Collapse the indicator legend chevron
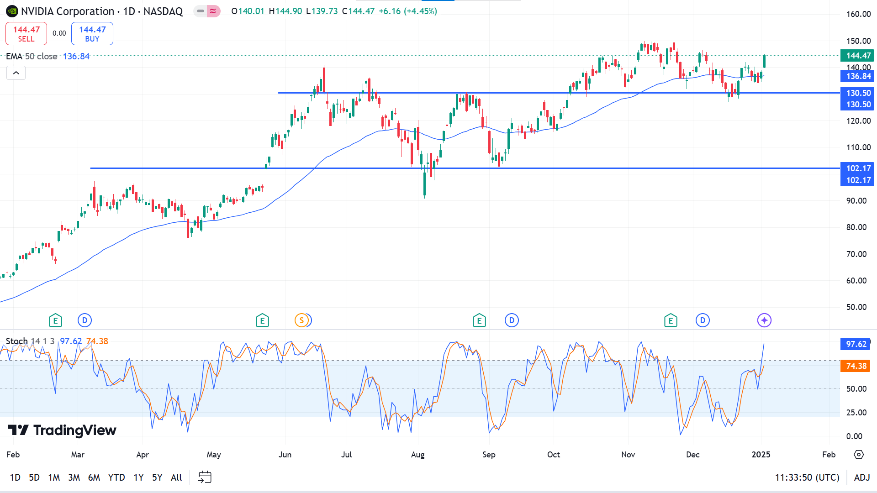This screenshot has width=877, height=493. tap(16, 73)
